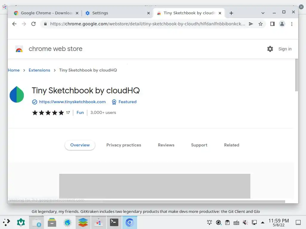Click the verified publisher checkmark badge
The height and width of the screenshot is (229, 306).
(x=35, y=102)
